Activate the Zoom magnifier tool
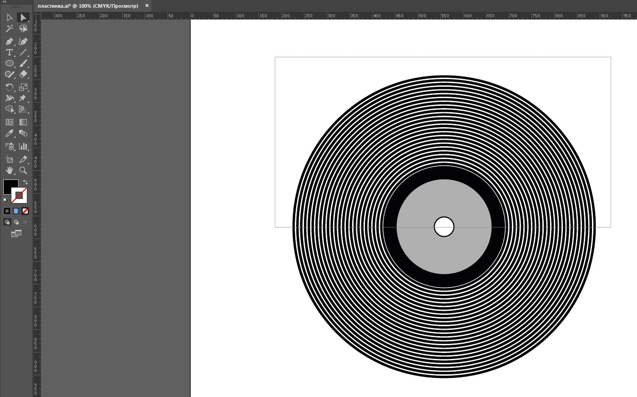 pyautogui.click(x=23, y=170)
